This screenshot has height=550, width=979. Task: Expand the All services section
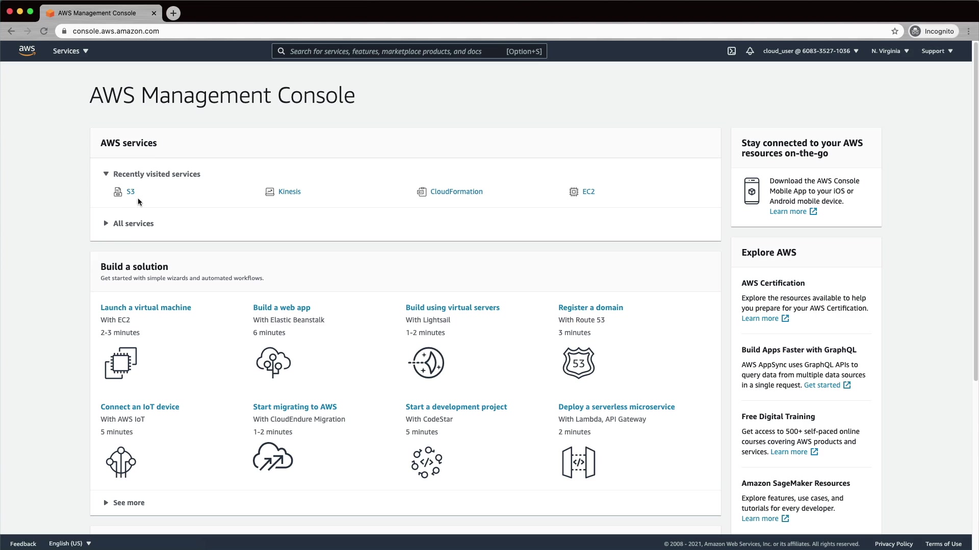click(106, 224)
